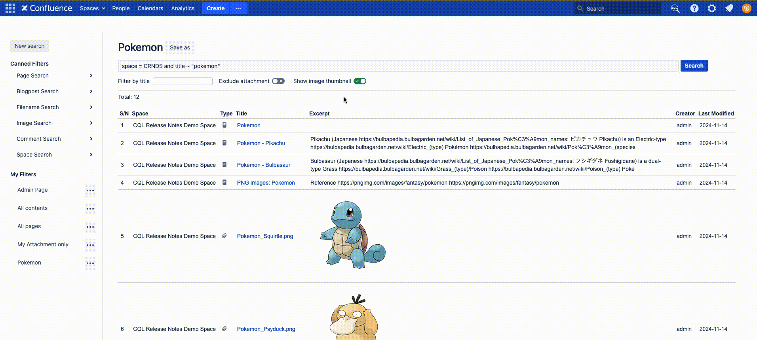Open the settings gear icon
The height and width of the screenshot is (340, 757).
pos(711,8)
